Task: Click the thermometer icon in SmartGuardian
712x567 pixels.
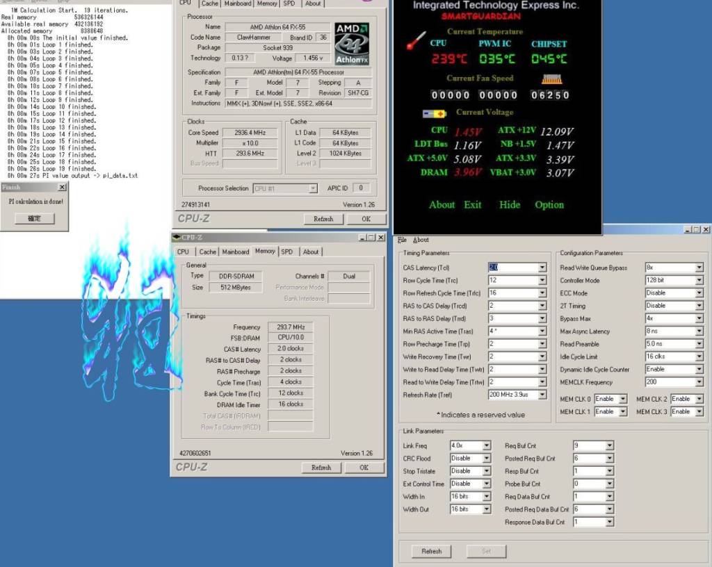Action: pyautogui.click(x=416, y=40)
